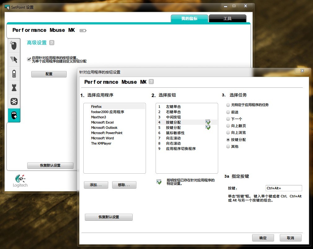Viewport: 313px width, 249px height.
Task: Select button 9 应用程序切换程序 row
Action: (187, 149)
